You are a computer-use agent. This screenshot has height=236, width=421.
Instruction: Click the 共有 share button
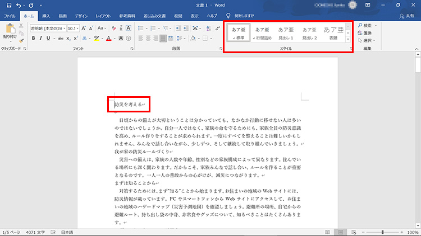pos(406,16)
